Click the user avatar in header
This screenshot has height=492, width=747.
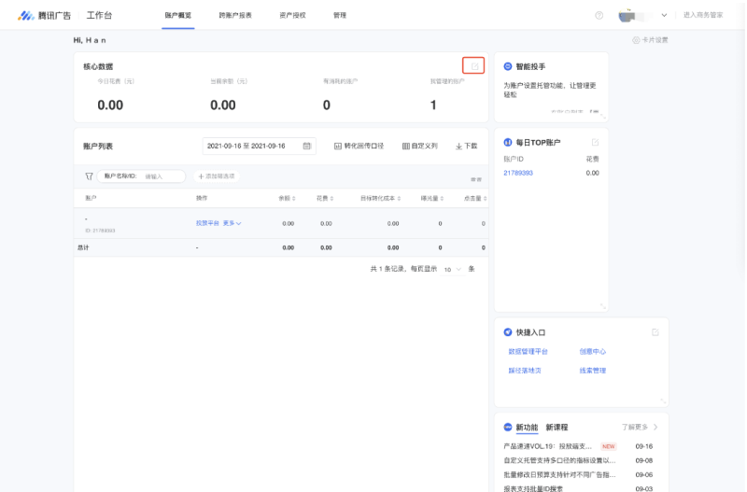coord(627,16)
